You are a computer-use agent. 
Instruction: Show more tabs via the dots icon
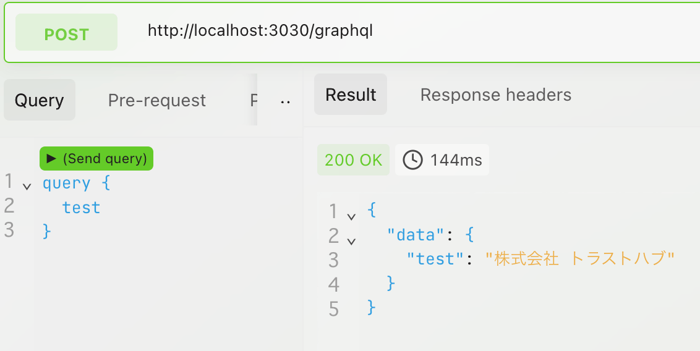pyautogui.click(x=285, y=102)
